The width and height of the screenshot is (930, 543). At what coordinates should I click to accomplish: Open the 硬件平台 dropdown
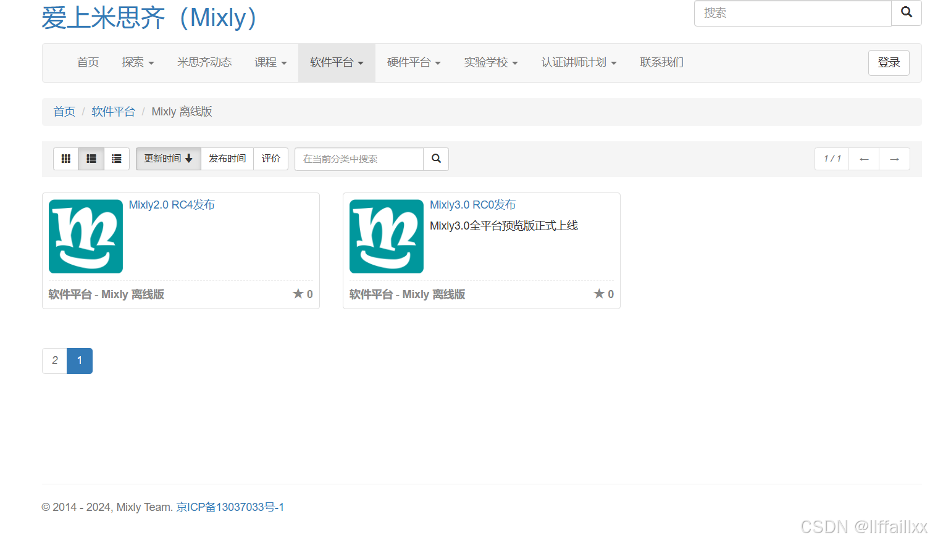(x=414, y=62)
